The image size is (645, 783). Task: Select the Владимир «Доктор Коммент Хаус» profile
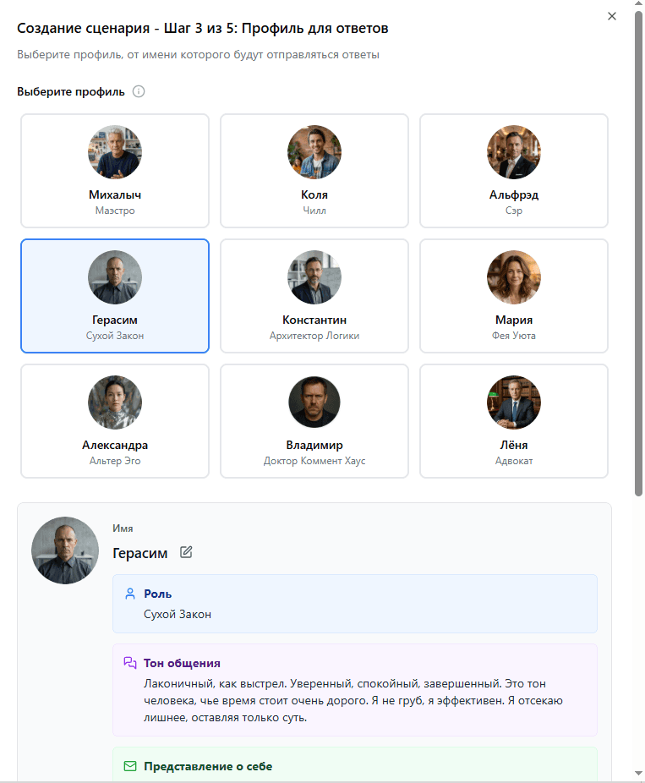tap(314, 420)
